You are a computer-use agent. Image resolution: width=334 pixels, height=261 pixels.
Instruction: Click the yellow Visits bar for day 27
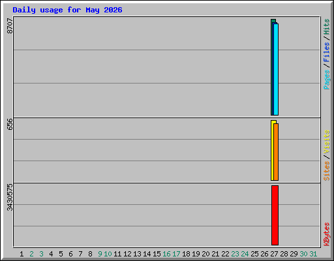click(272, 150)
